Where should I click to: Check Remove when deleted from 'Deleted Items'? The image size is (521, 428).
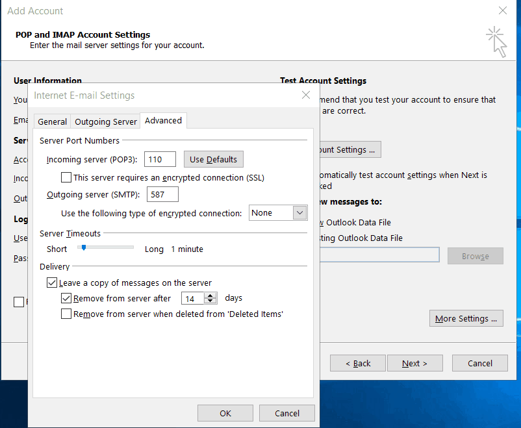[x=66, y=314]
